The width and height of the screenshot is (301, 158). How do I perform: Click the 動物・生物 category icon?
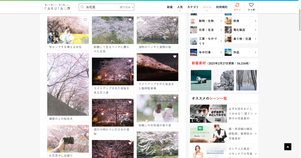click(x=193, y=21)
